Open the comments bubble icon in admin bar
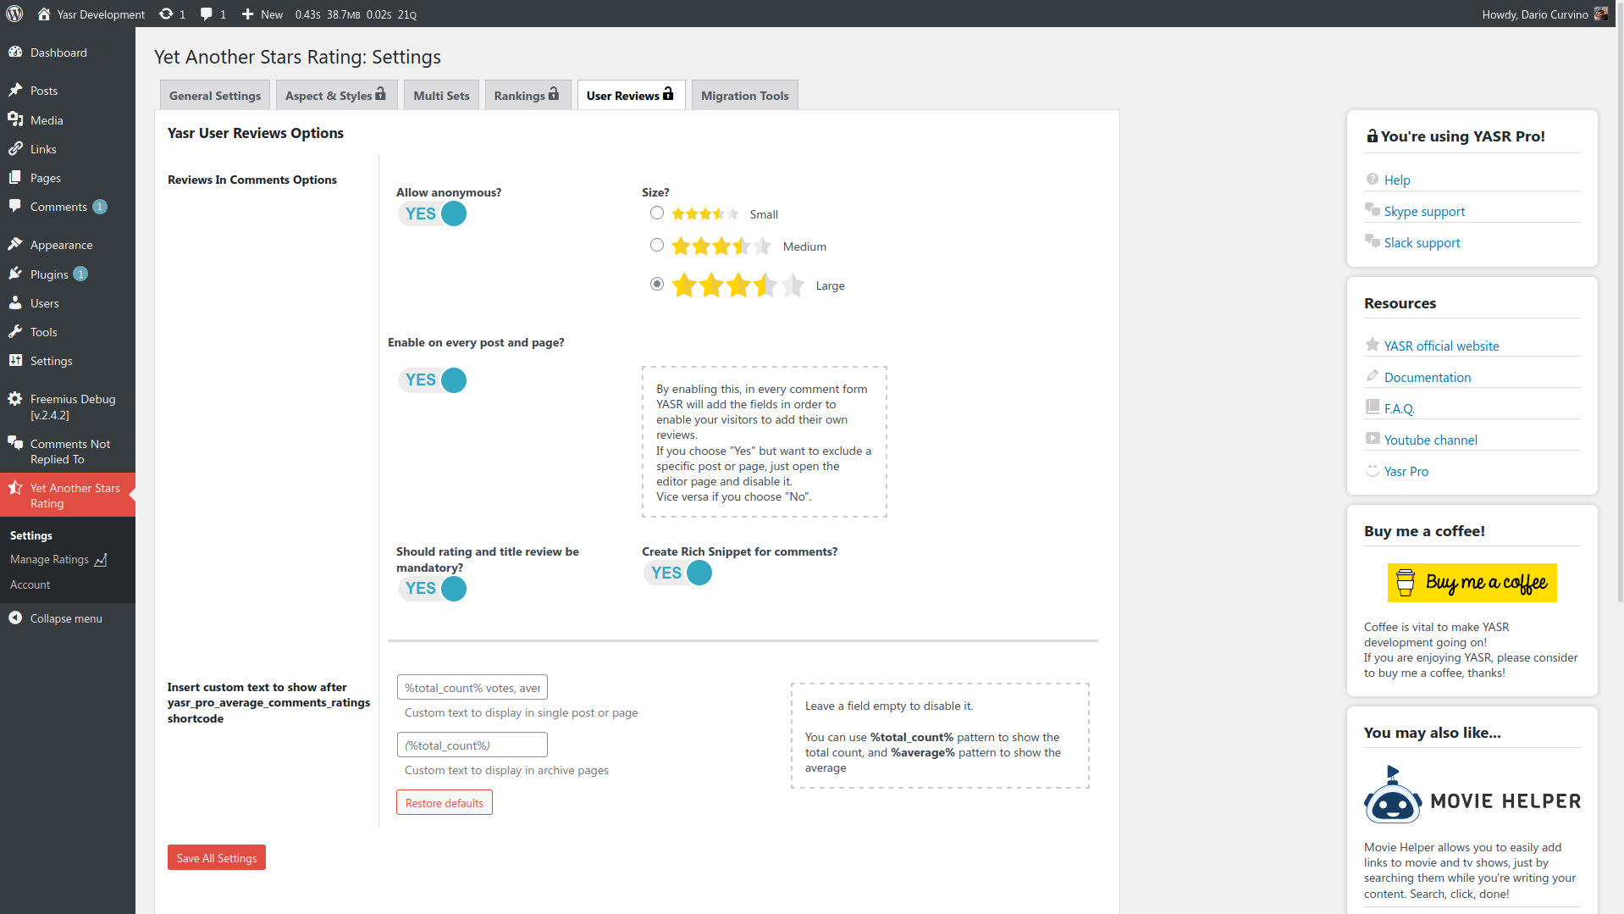Screen dimensions: 1624x914 pos(207,14)
